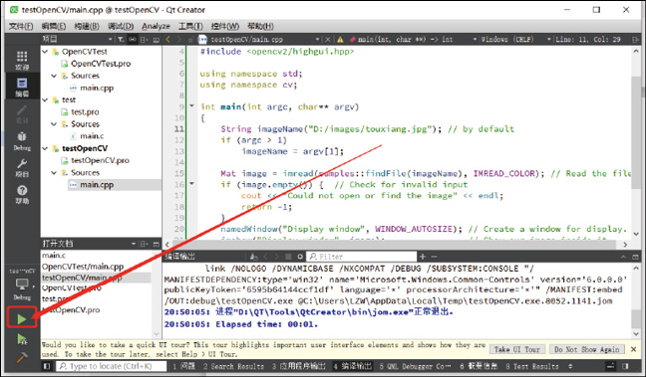Open the 构建(B) menu
The width and height of the screenshot is (646, 377).
(x=87, y=26)
